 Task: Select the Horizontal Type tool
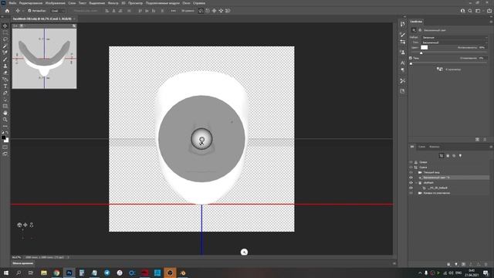5,86
